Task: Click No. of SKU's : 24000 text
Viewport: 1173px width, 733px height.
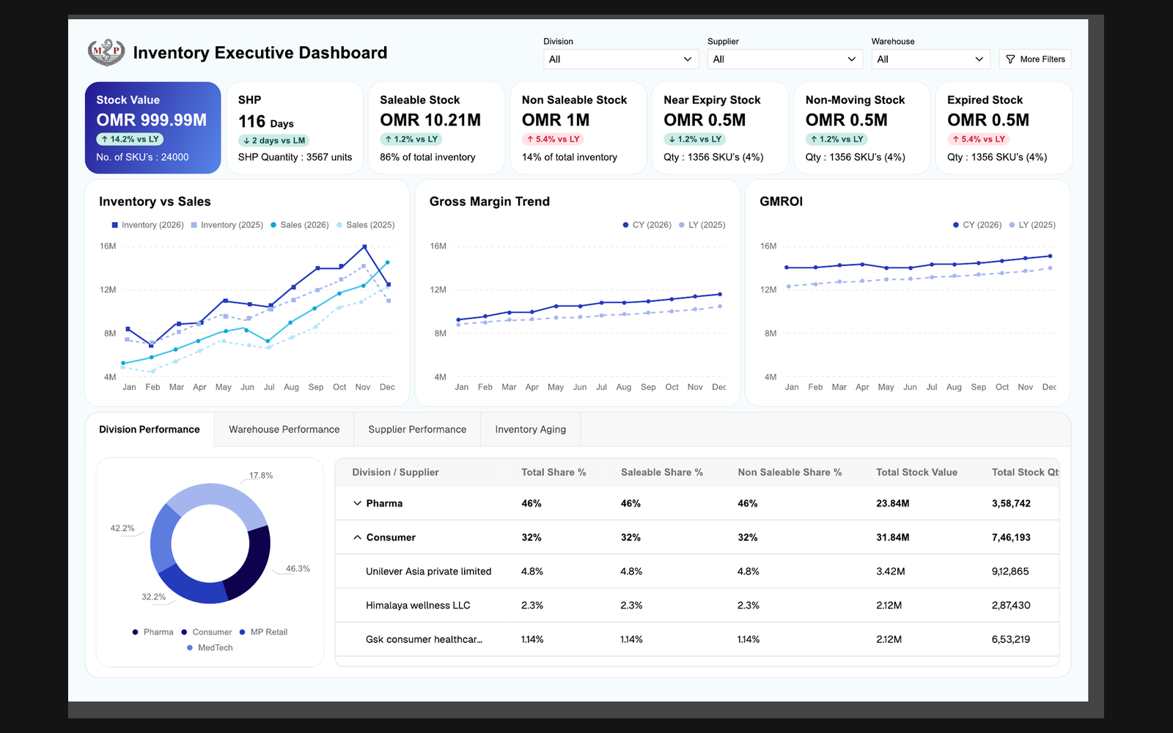Action: coord(142,158)
